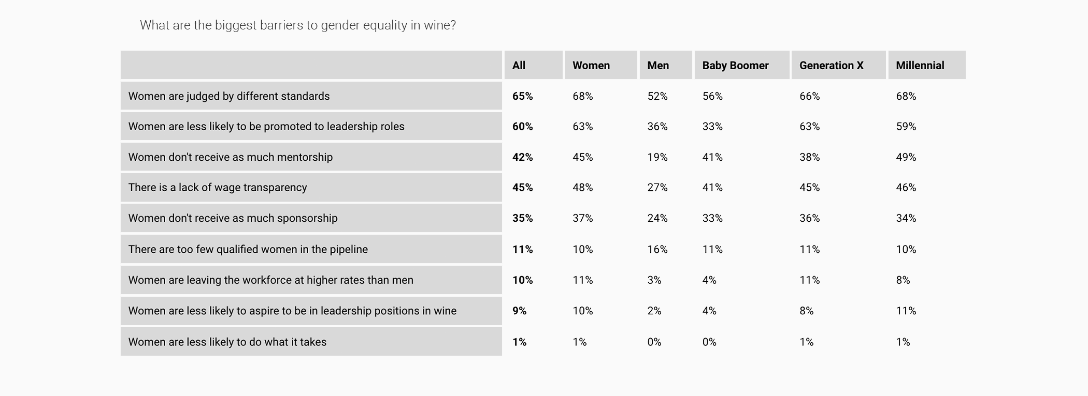Click the chart title about gender equality barriers
The height and width of the screenshot is (396, 1088).
coord(298,25)
